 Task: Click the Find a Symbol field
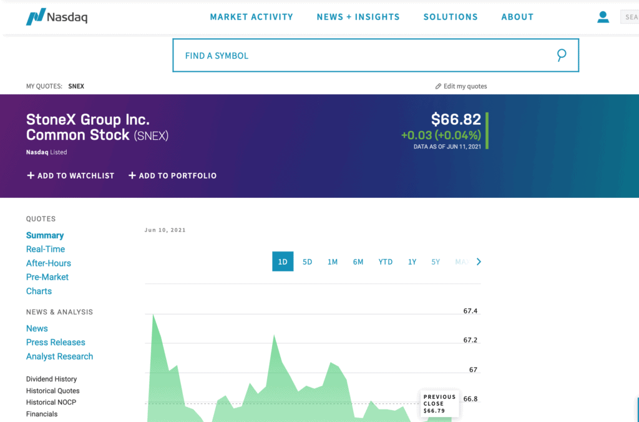coord(375,56)
